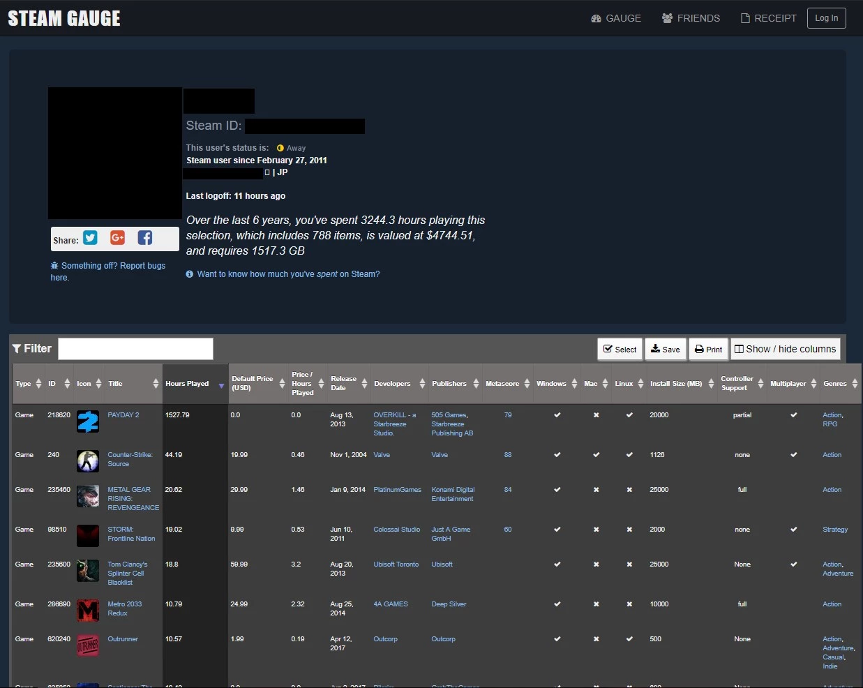Open the 4A GAMES developer link

(x=391, y=604)
